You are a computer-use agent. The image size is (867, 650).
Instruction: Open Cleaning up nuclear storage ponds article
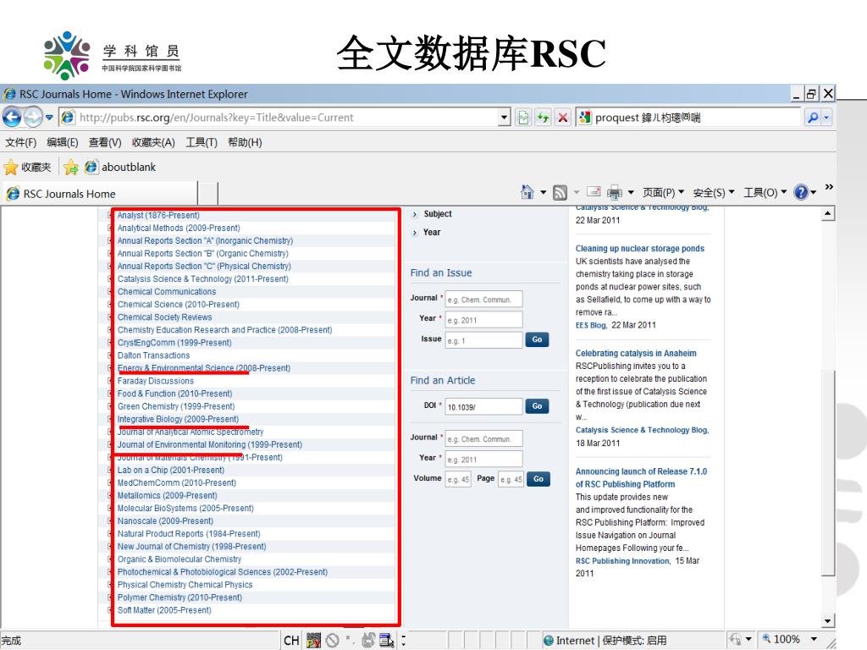[x=640, y=249]
